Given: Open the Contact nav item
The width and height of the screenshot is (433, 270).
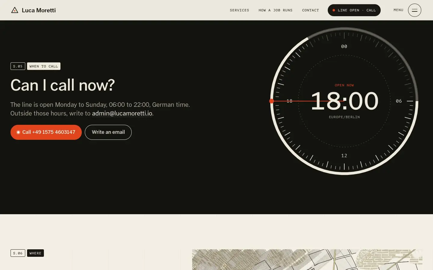Looking at the screenshot, I should 310,10.
